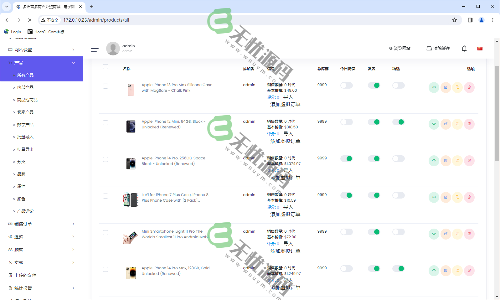Disable the featured toggle for iPhone 12 Mini
500x300 pixels.
(398, 122)
